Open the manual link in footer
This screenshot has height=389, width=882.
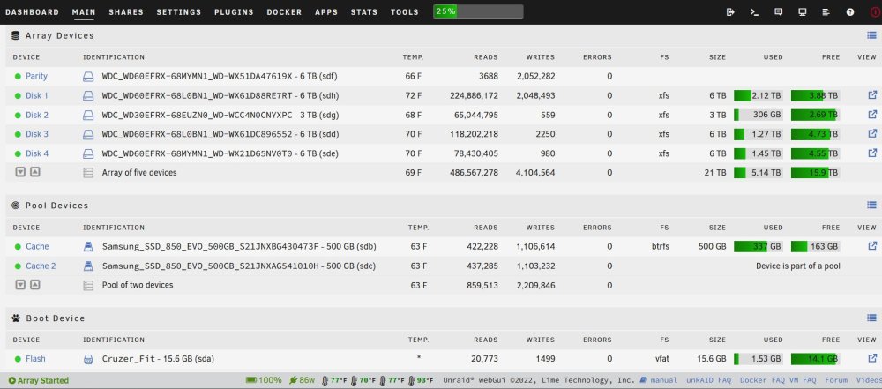tap(659, 380)
